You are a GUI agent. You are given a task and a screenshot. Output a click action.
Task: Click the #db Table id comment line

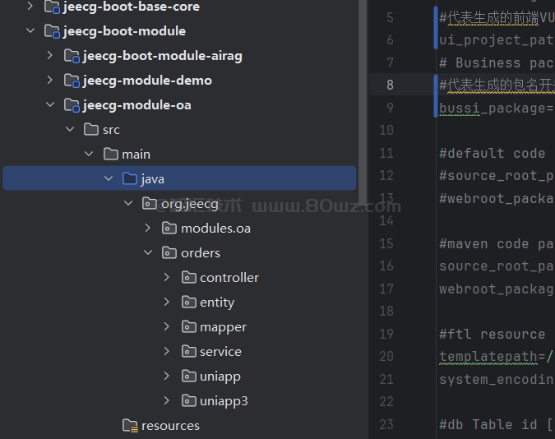coord(497,424)
